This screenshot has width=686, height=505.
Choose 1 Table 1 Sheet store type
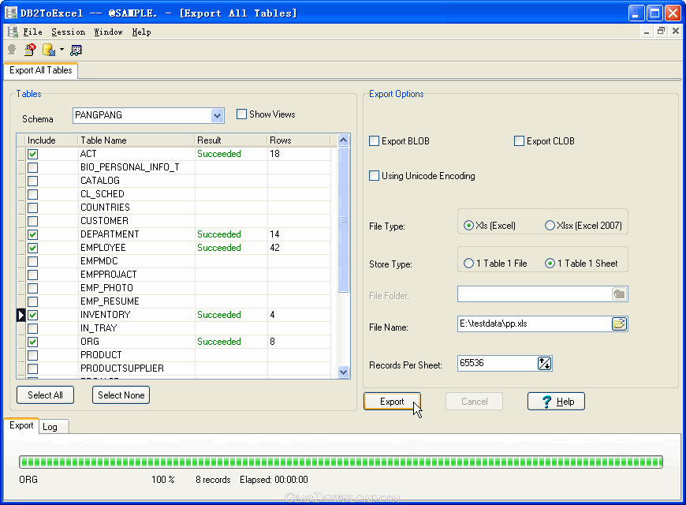click(550, 264)
